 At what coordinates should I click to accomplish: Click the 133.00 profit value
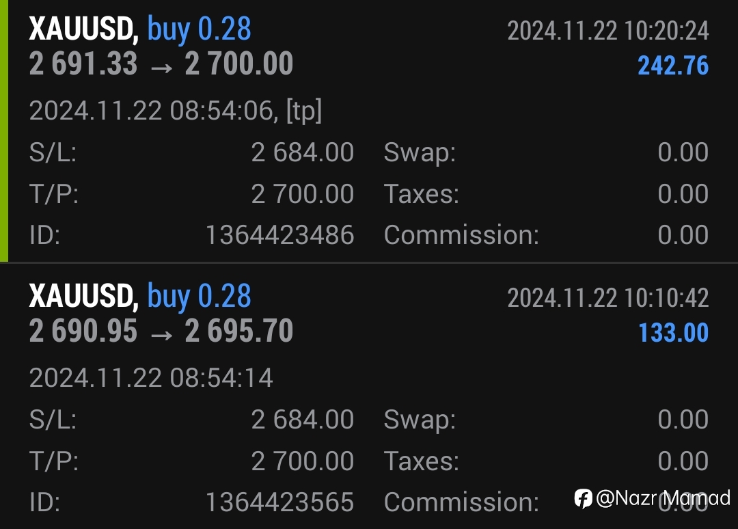pyautogui.click(x=673, y=333)
